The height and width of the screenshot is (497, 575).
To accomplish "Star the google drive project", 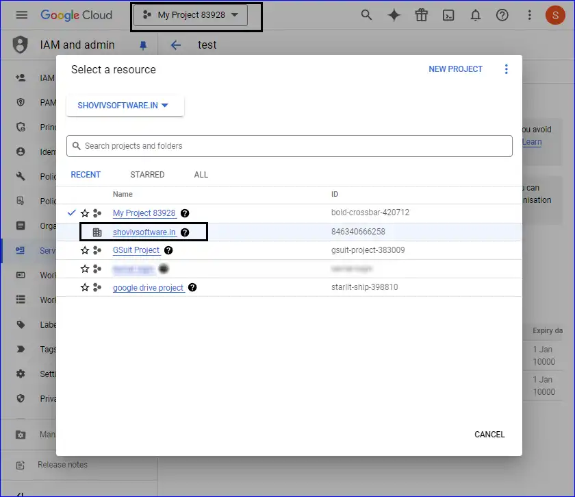I will (85, 287).
